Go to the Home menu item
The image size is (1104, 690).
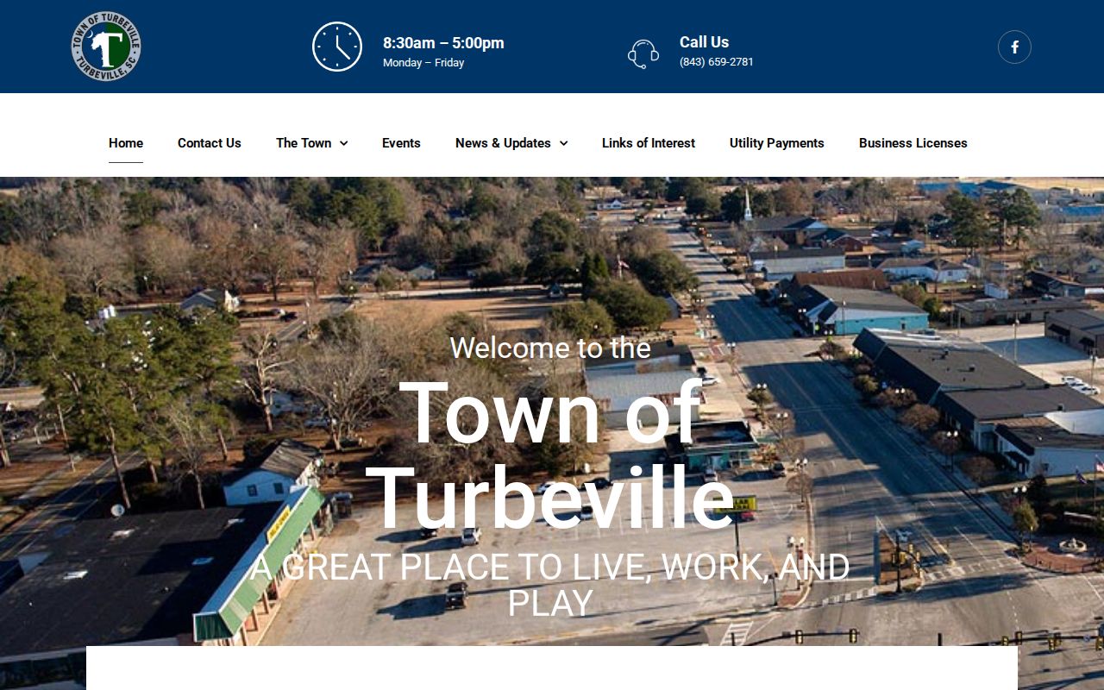126,143
